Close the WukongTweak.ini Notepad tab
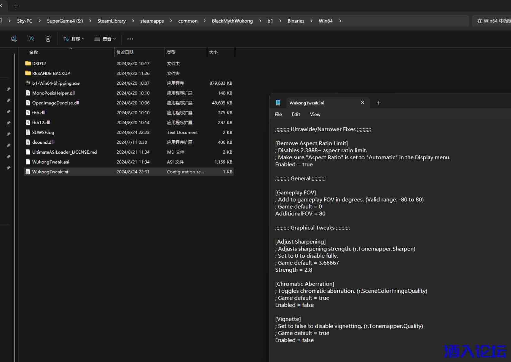 (362, 103)
